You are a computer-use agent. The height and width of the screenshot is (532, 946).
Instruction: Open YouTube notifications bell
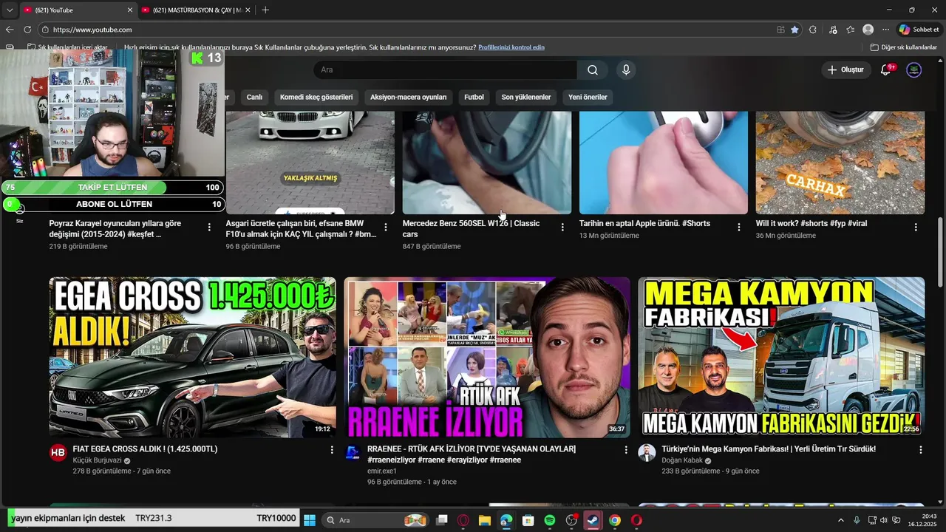coord(885,69)
